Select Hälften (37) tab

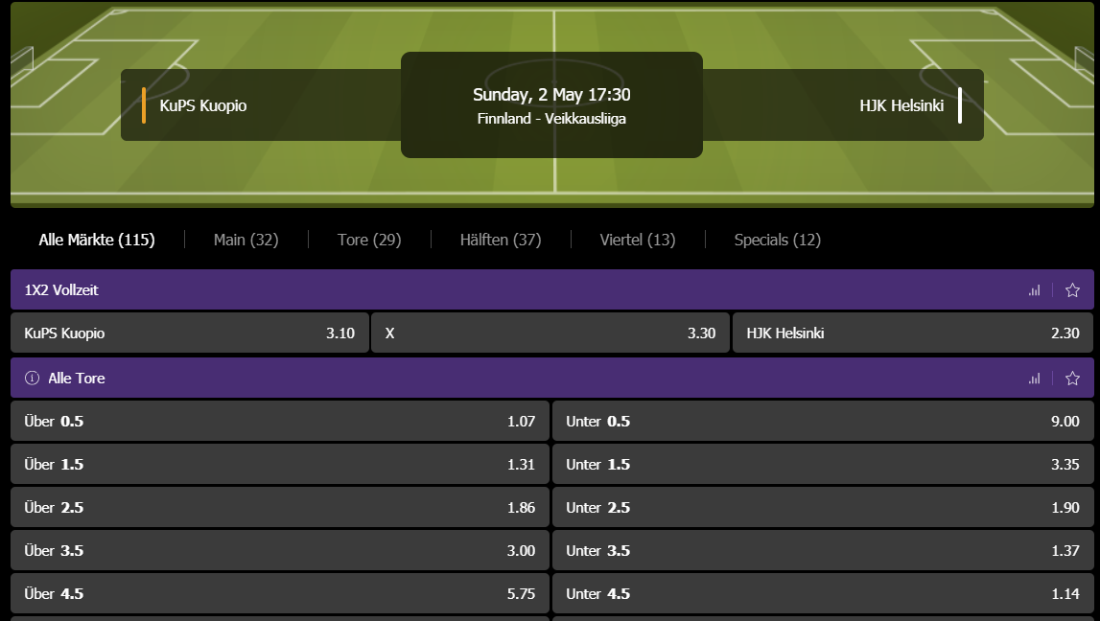[x=501, y=240]
